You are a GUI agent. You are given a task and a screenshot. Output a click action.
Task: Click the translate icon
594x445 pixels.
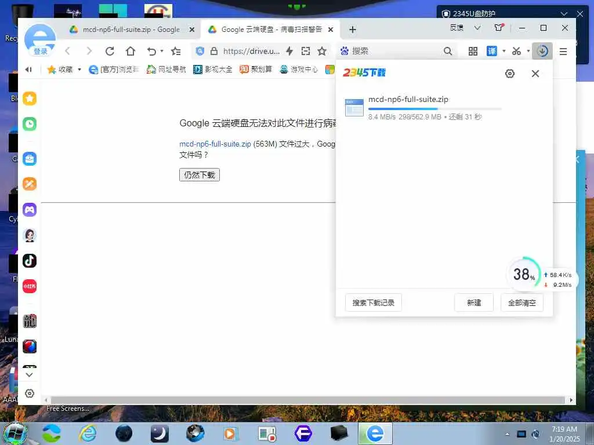492,51
